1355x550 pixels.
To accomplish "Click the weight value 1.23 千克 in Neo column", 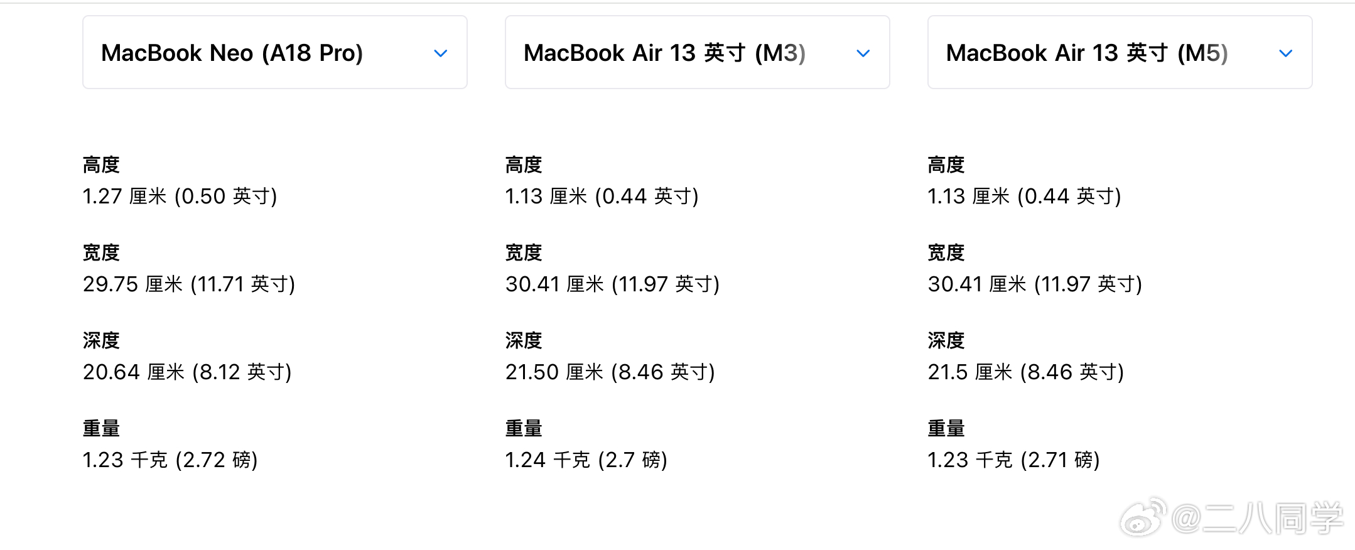I will (x=171, y=460).
